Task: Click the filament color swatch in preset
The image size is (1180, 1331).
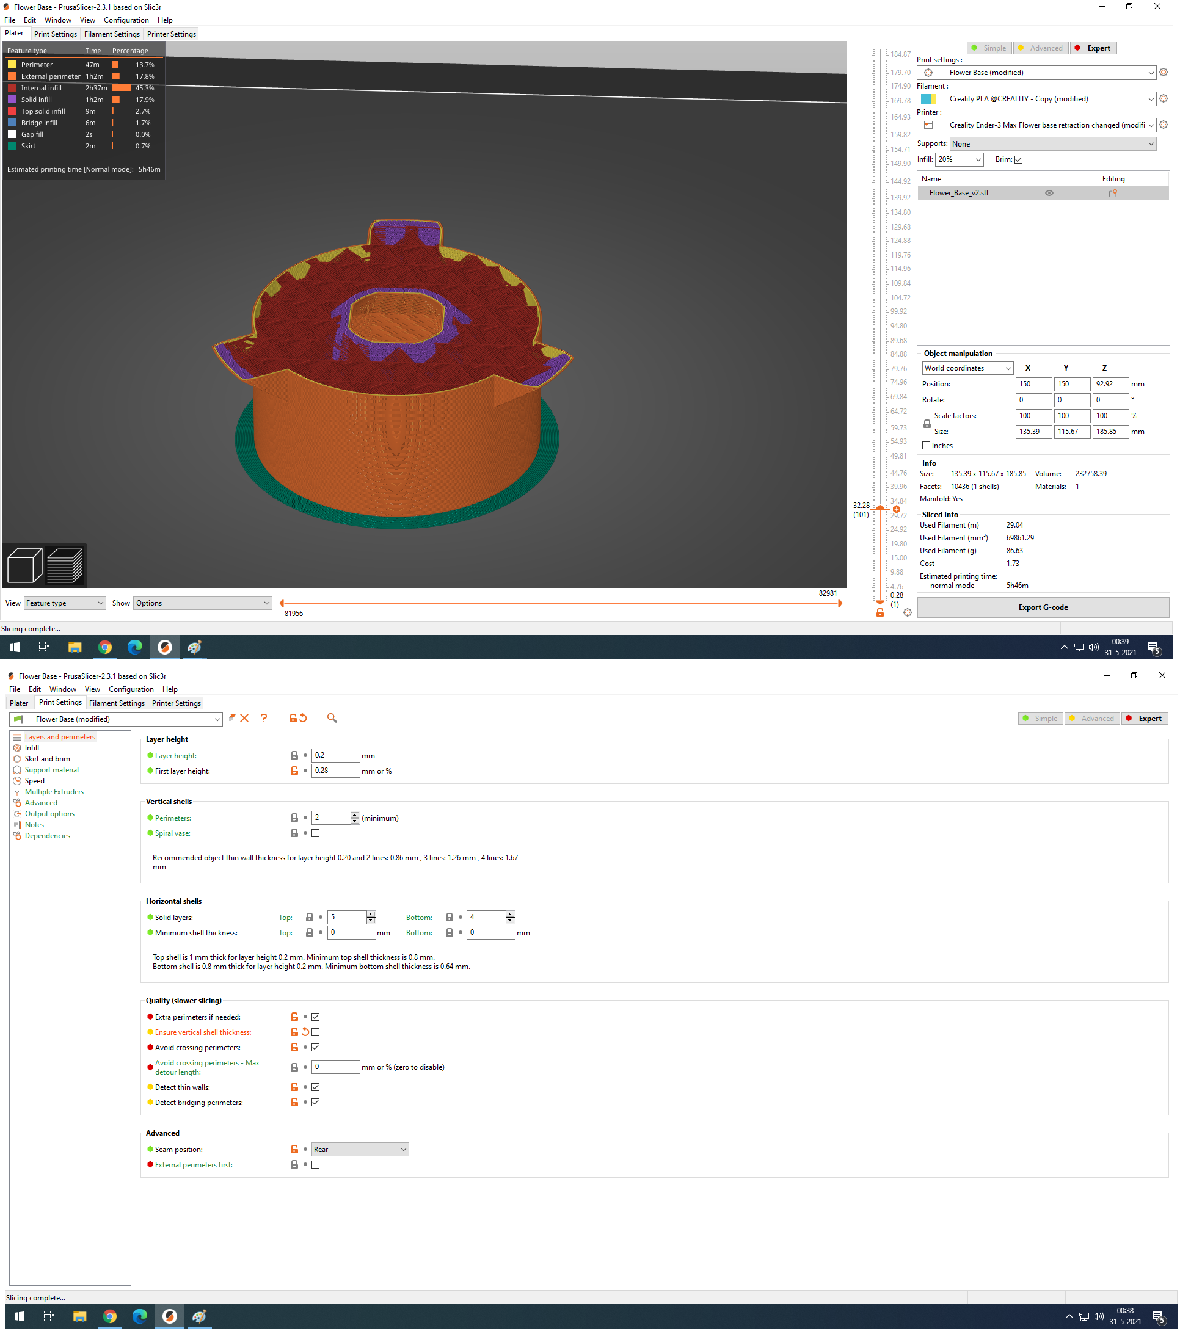Action: [x=928, y=98]
